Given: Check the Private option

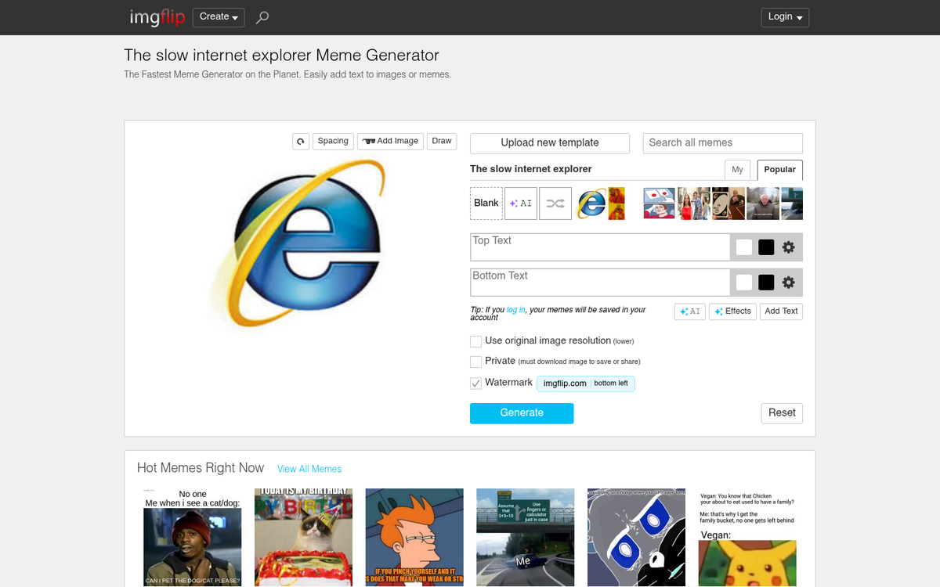Looking at the screenshot, I should pyautogui.click(x=475, y=362).
